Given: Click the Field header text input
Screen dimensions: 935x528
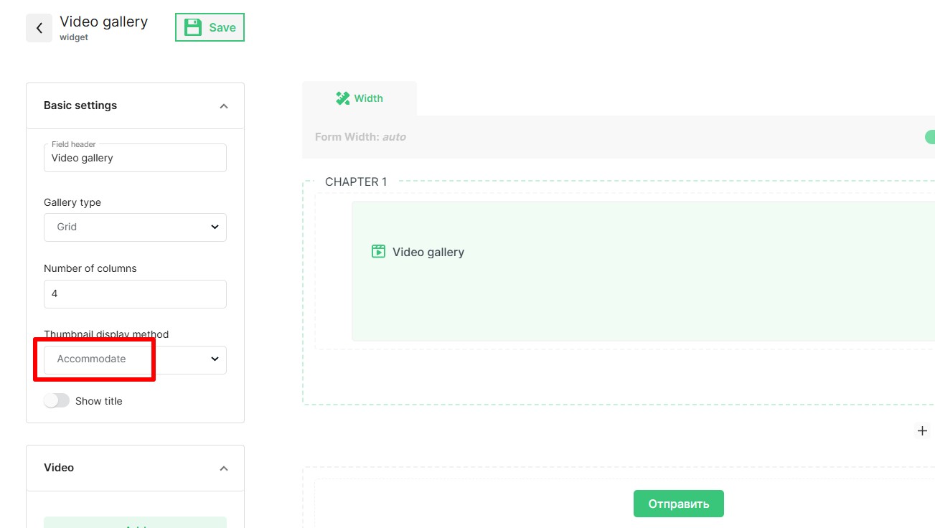Looking at the screenshot, I should [135, 159].
